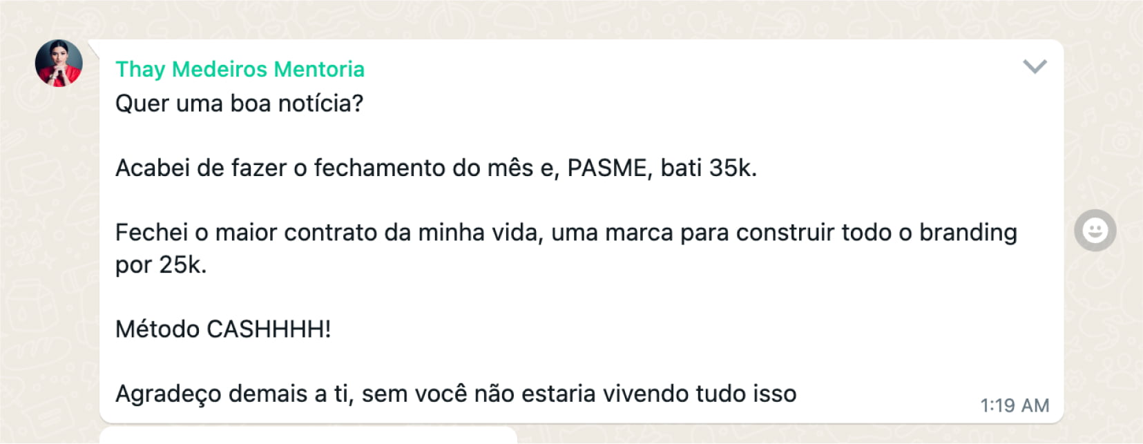This screenshot has width=1143, height=444.
Task: React with the smiley emoji button
Action: pos(1095,230)
